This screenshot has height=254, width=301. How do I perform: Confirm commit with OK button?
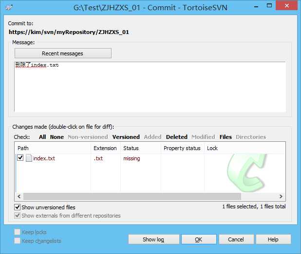pyautogui.click(x=199, y=239)
